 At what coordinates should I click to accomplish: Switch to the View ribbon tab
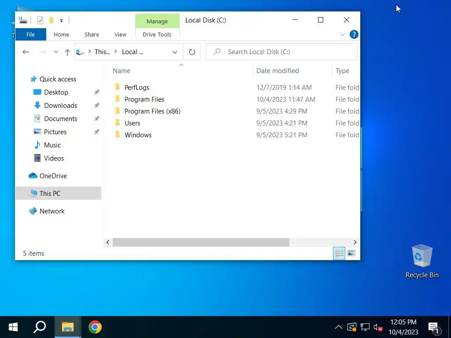(120, 34)
